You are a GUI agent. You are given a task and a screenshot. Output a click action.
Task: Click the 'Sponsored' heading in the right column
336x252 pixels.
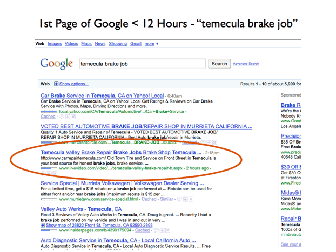(x=291, y=95)
